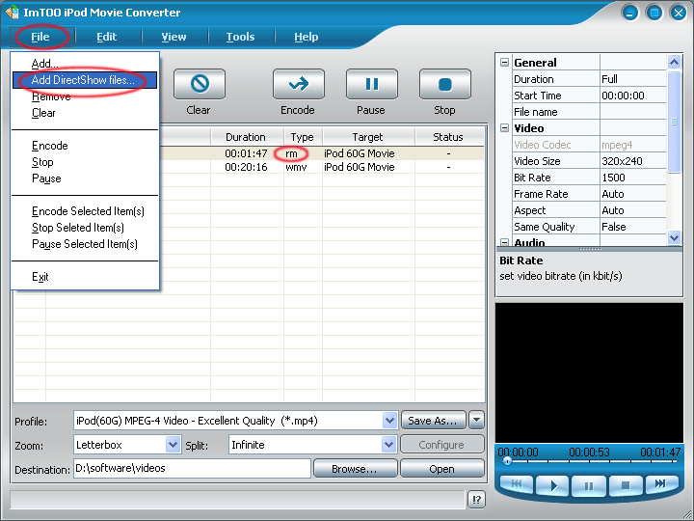Choose Stop Seleted Item(s)

click(x=85, y=228)
